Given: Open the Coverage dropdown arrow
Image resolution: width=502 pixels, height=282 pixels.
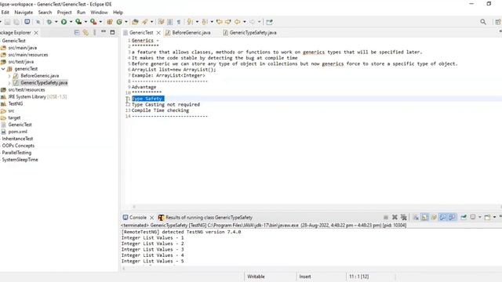Looking at the screenshot, I should pos(85,22).
